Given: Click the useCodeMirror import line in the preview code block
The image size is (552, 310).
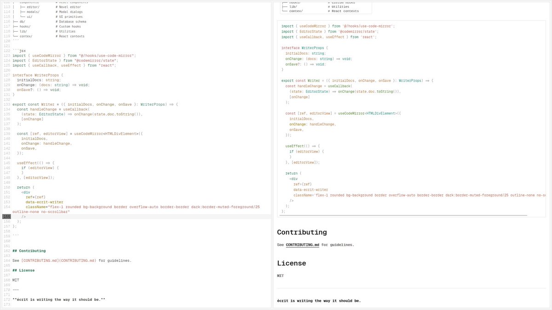Looking at the screenshot, I should [338, 26].
